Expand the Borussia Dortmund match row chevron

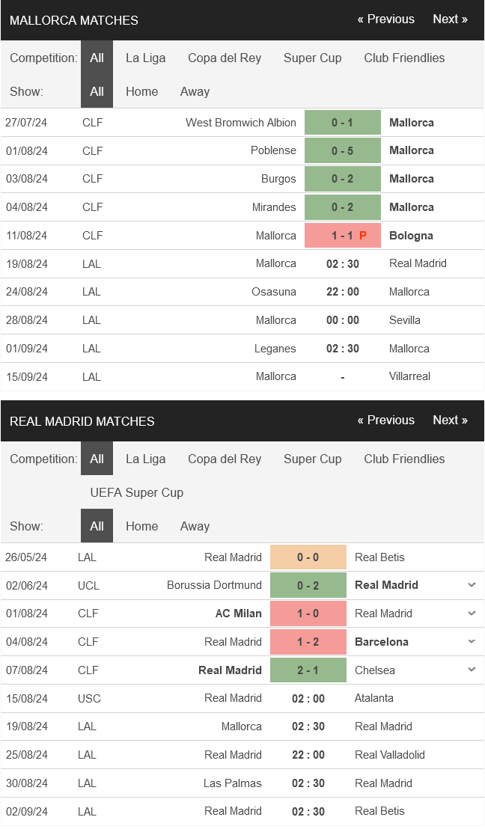click(x=472, y=585)
